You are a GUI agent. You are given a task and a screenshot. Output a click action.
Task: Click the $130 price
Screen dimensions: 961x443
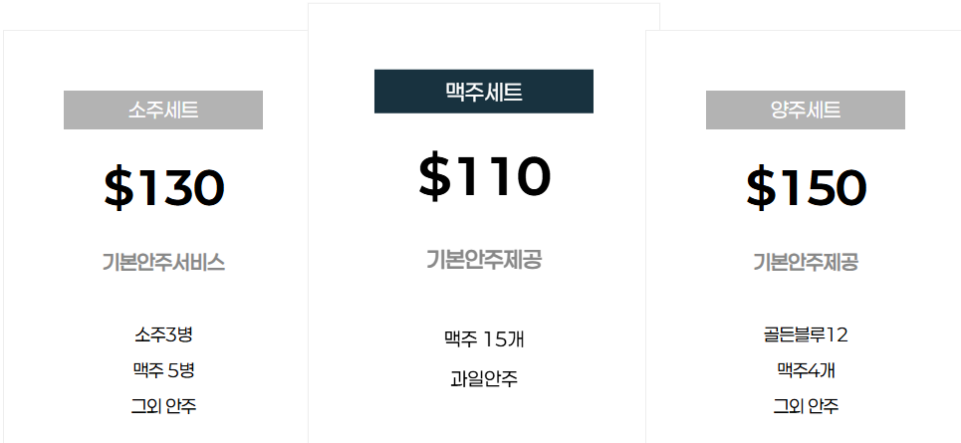coord(163,187)
